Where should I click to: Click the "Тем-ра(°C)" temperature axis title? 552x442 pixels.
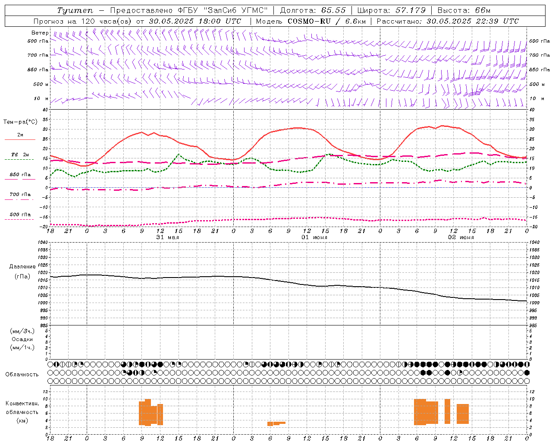[x=20, y=122]
